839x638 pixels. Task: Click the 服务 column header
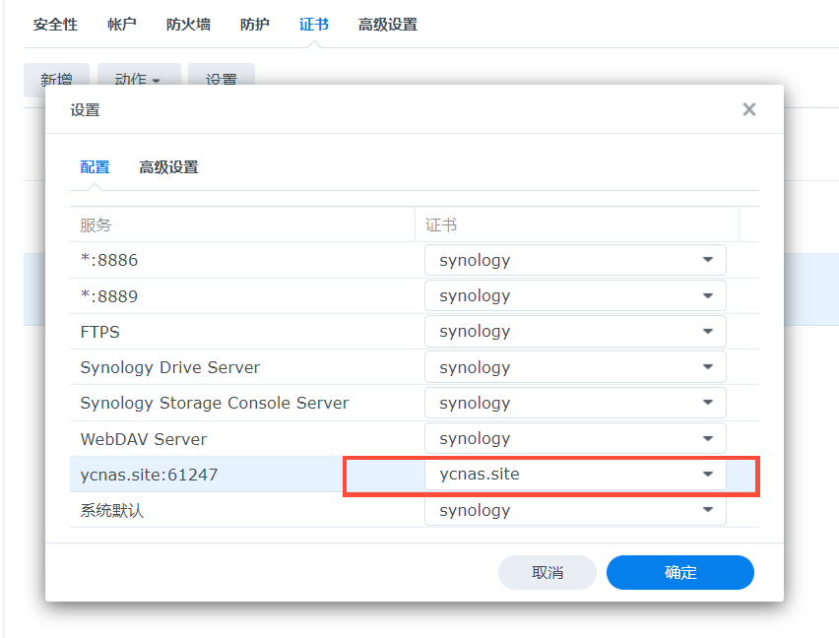242,224
